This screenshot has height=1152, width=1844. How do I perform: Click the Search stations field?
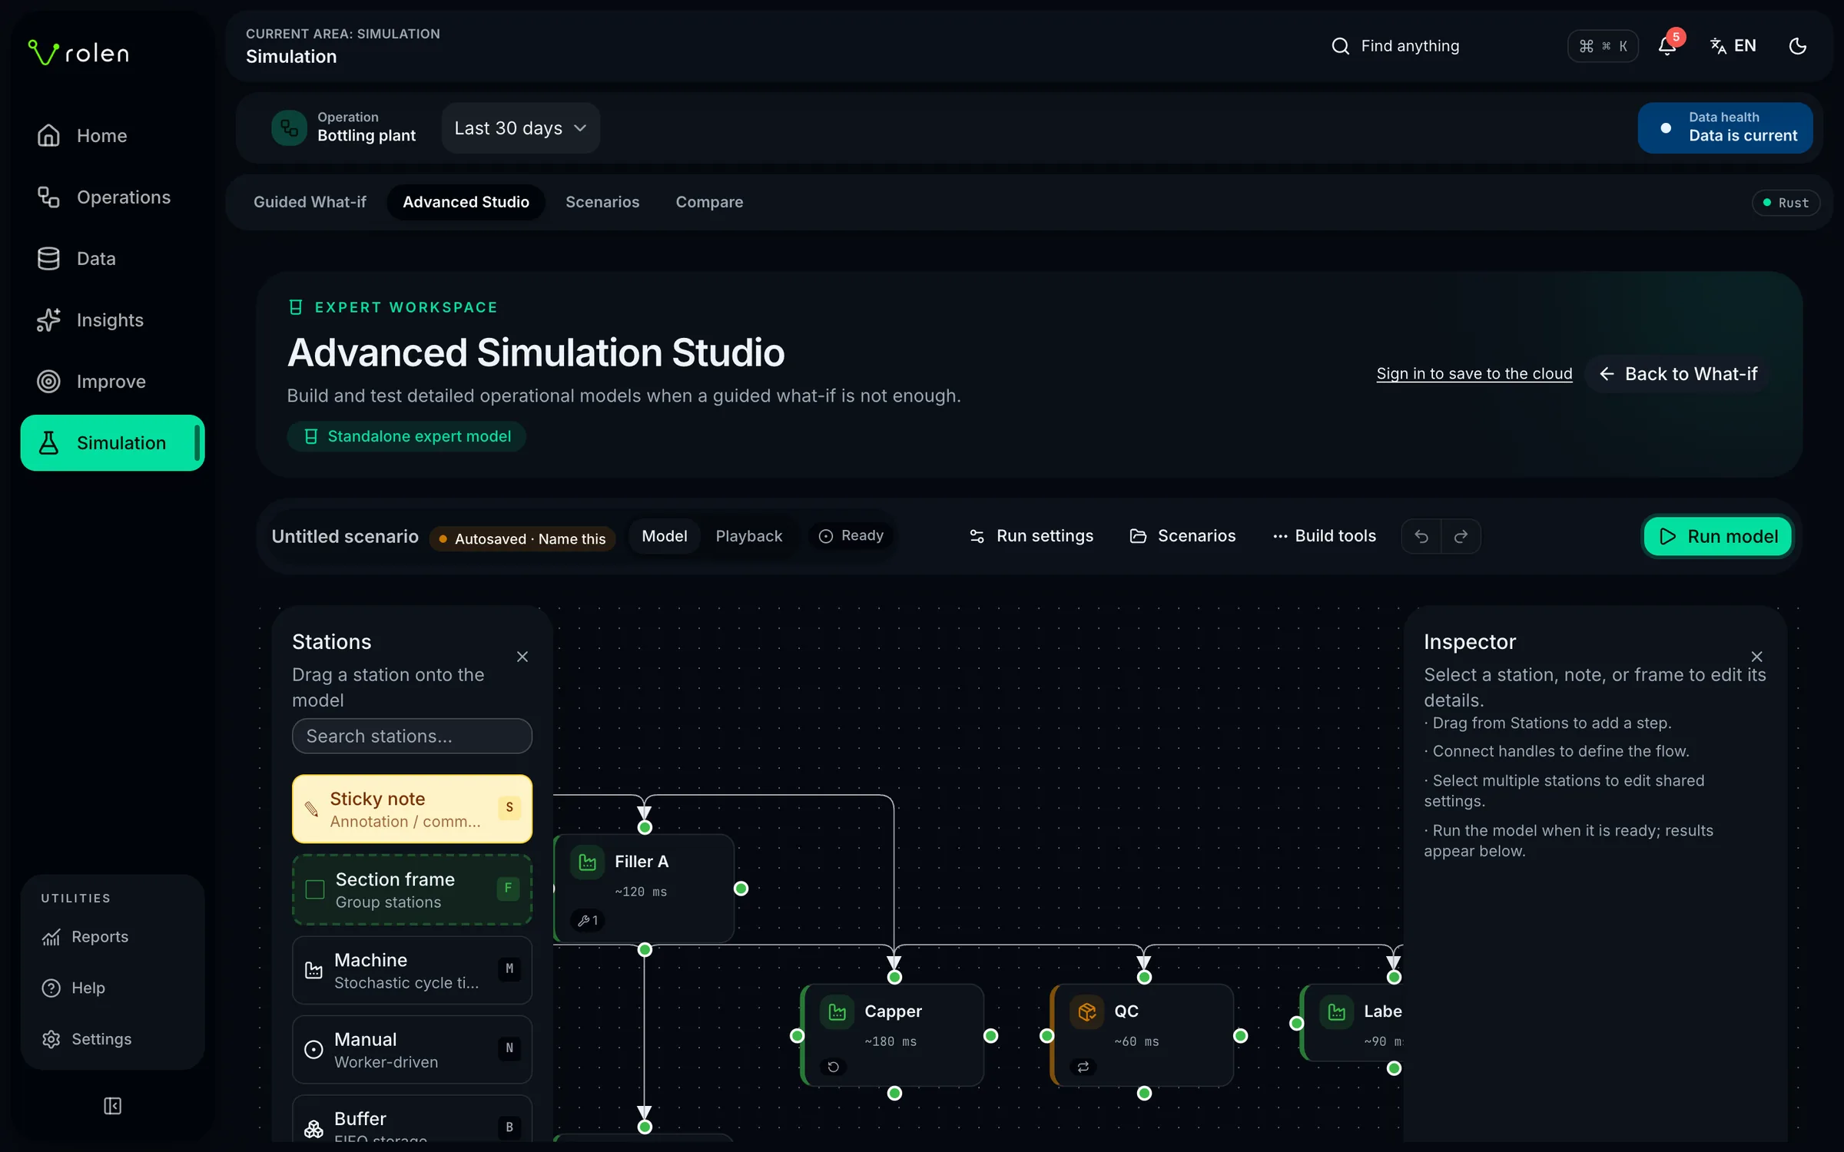tap(412, 736)
